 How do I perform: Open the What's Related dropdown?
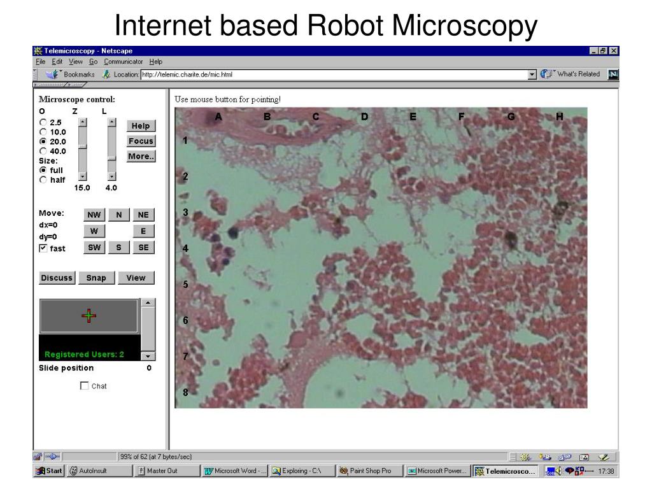[x=577, y=74]
